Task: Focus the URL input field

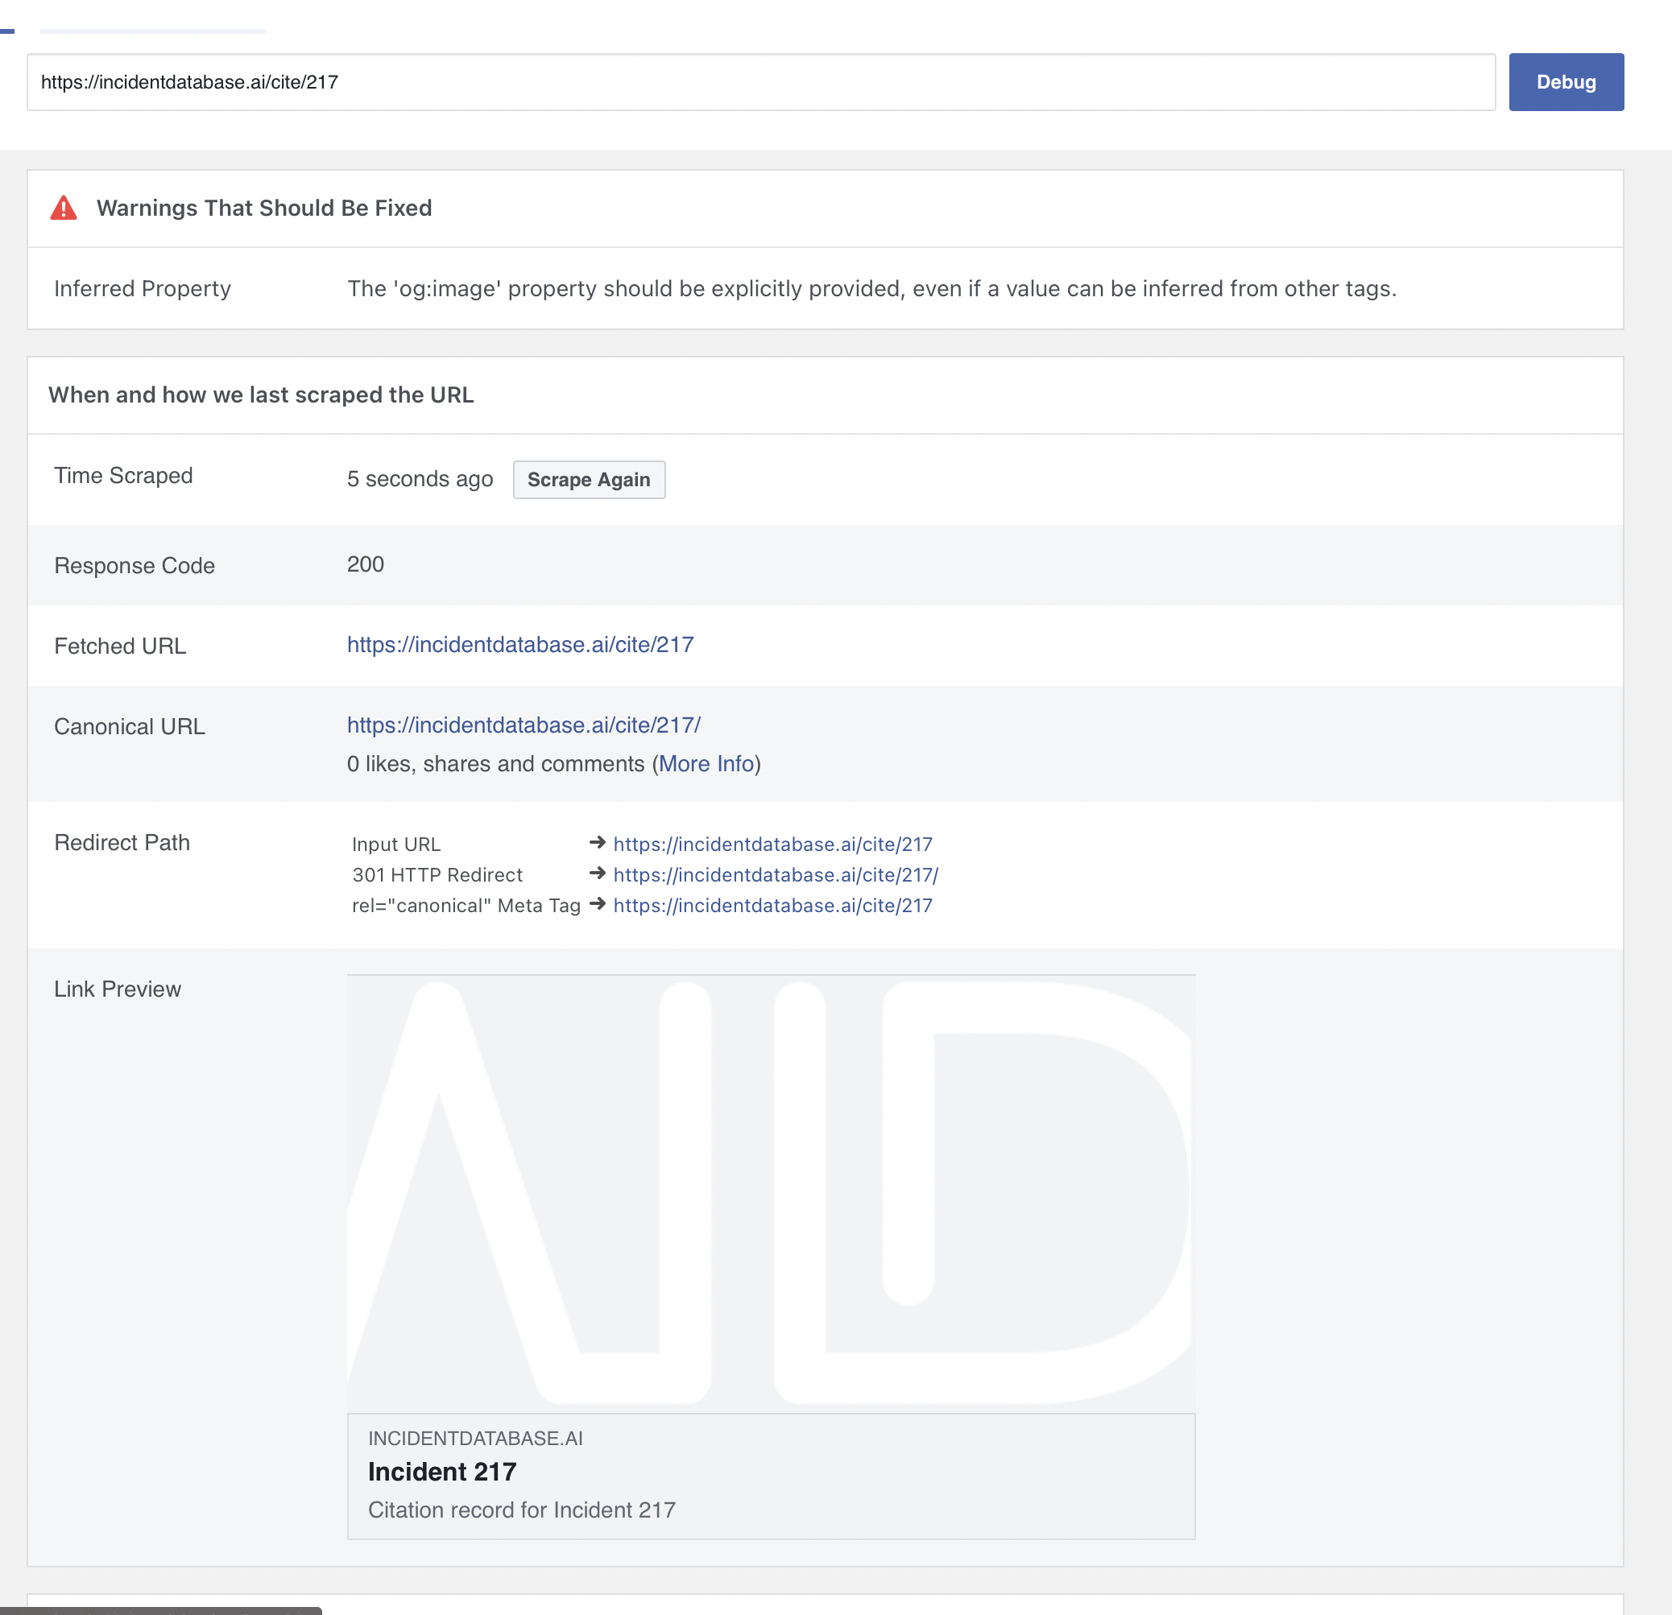Action: pos(759,82)
